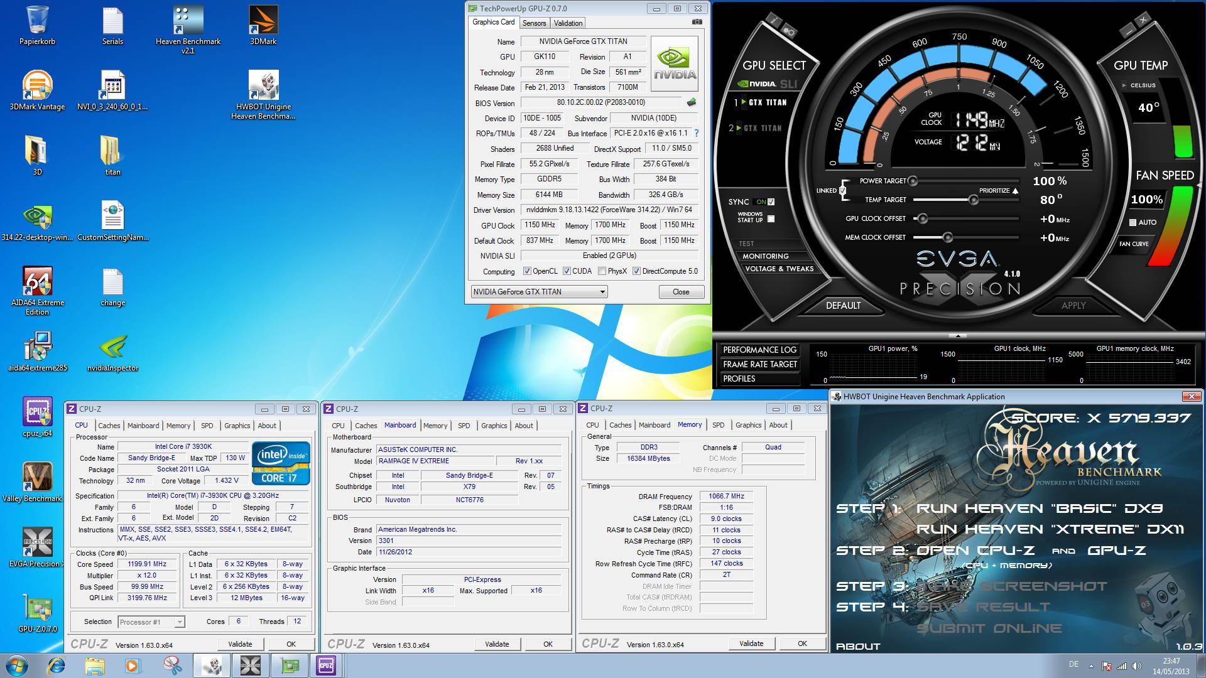Click OK in the Memory CPU-Z window

802,643
